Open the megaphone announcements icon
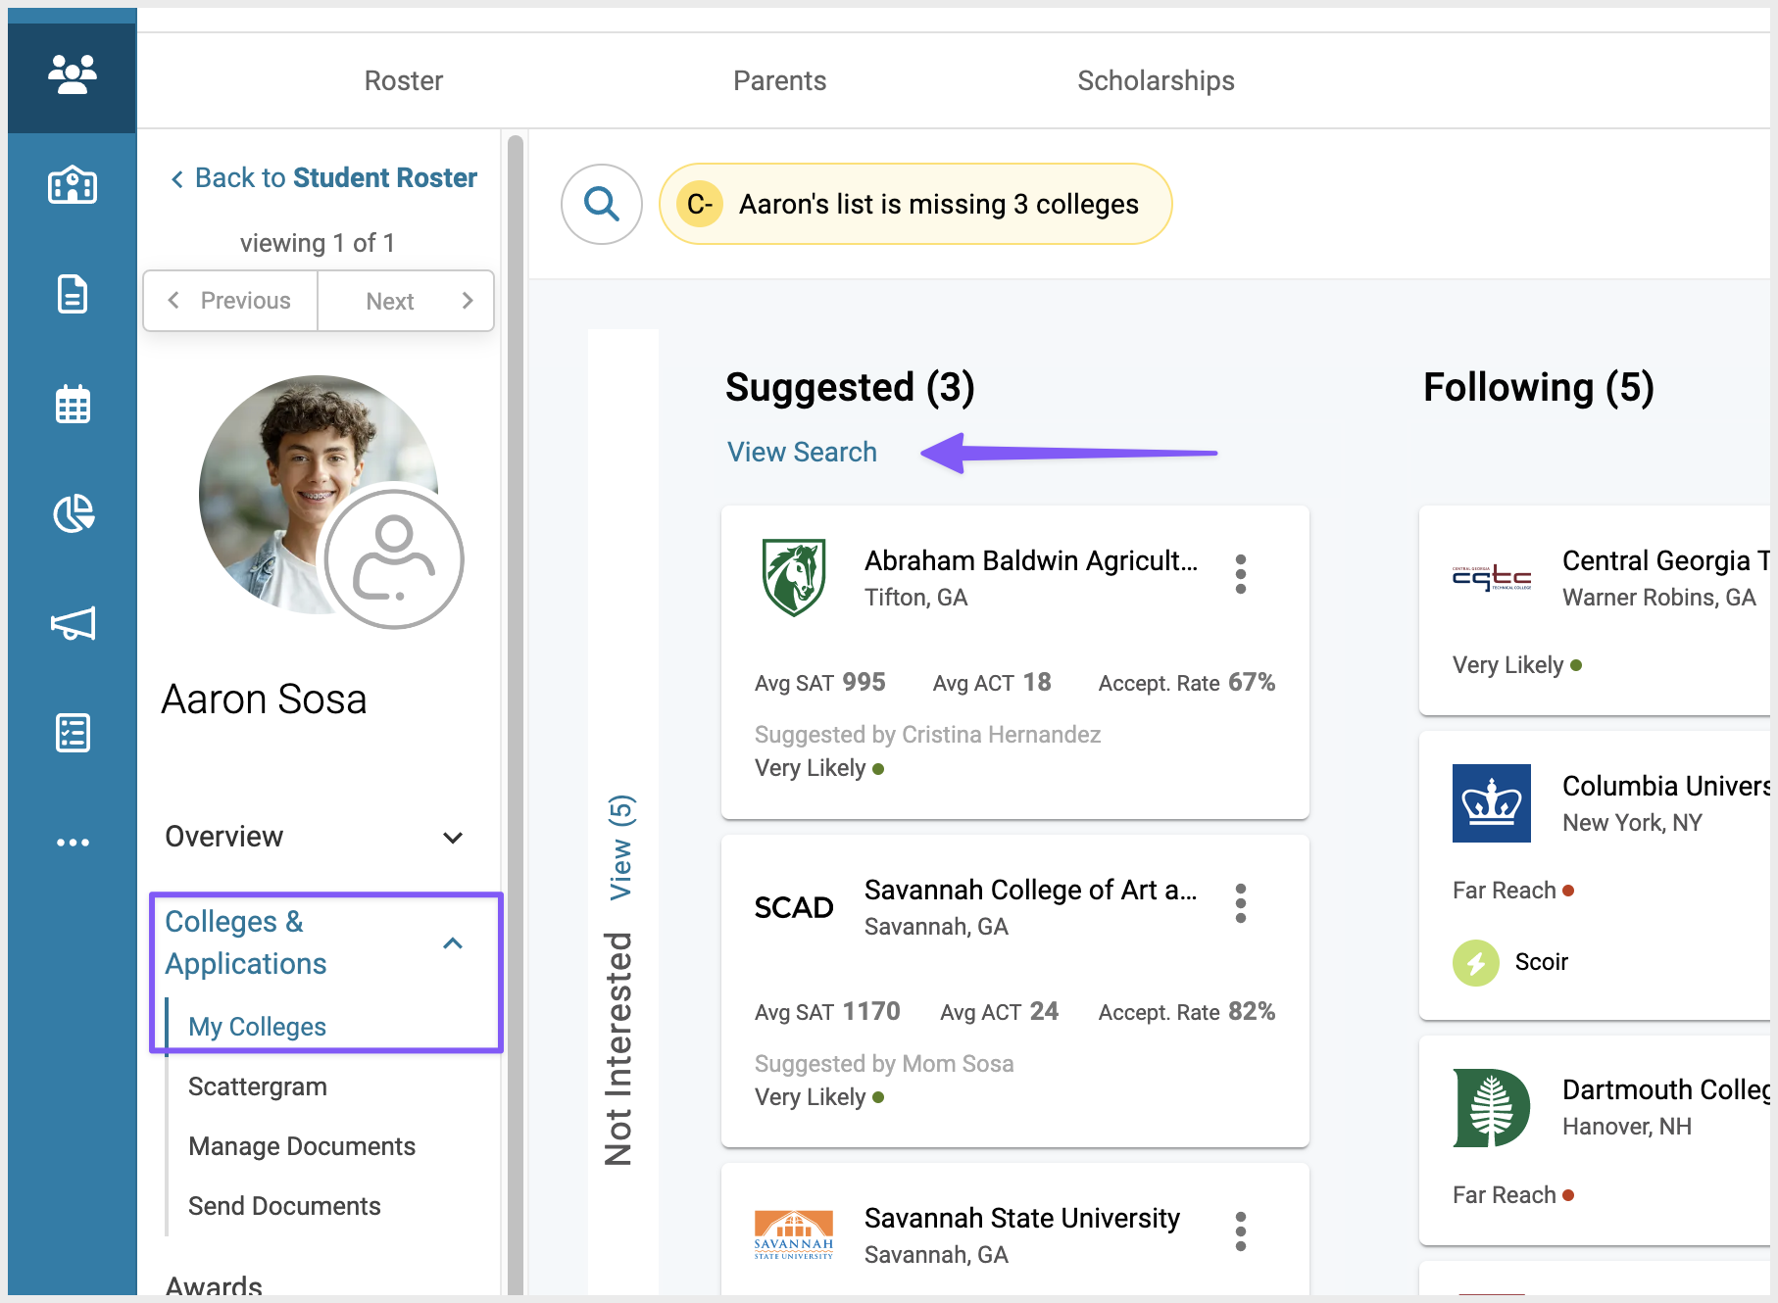1778x1303 pixels. (73, 623)
